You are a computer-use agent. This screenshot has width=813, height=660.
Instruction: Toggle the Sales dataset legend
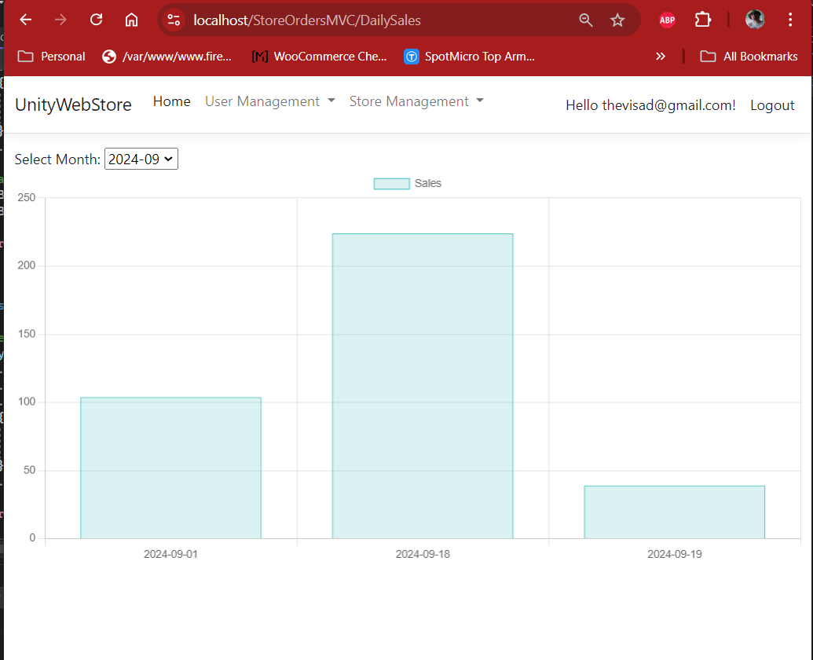click(407, 183)
